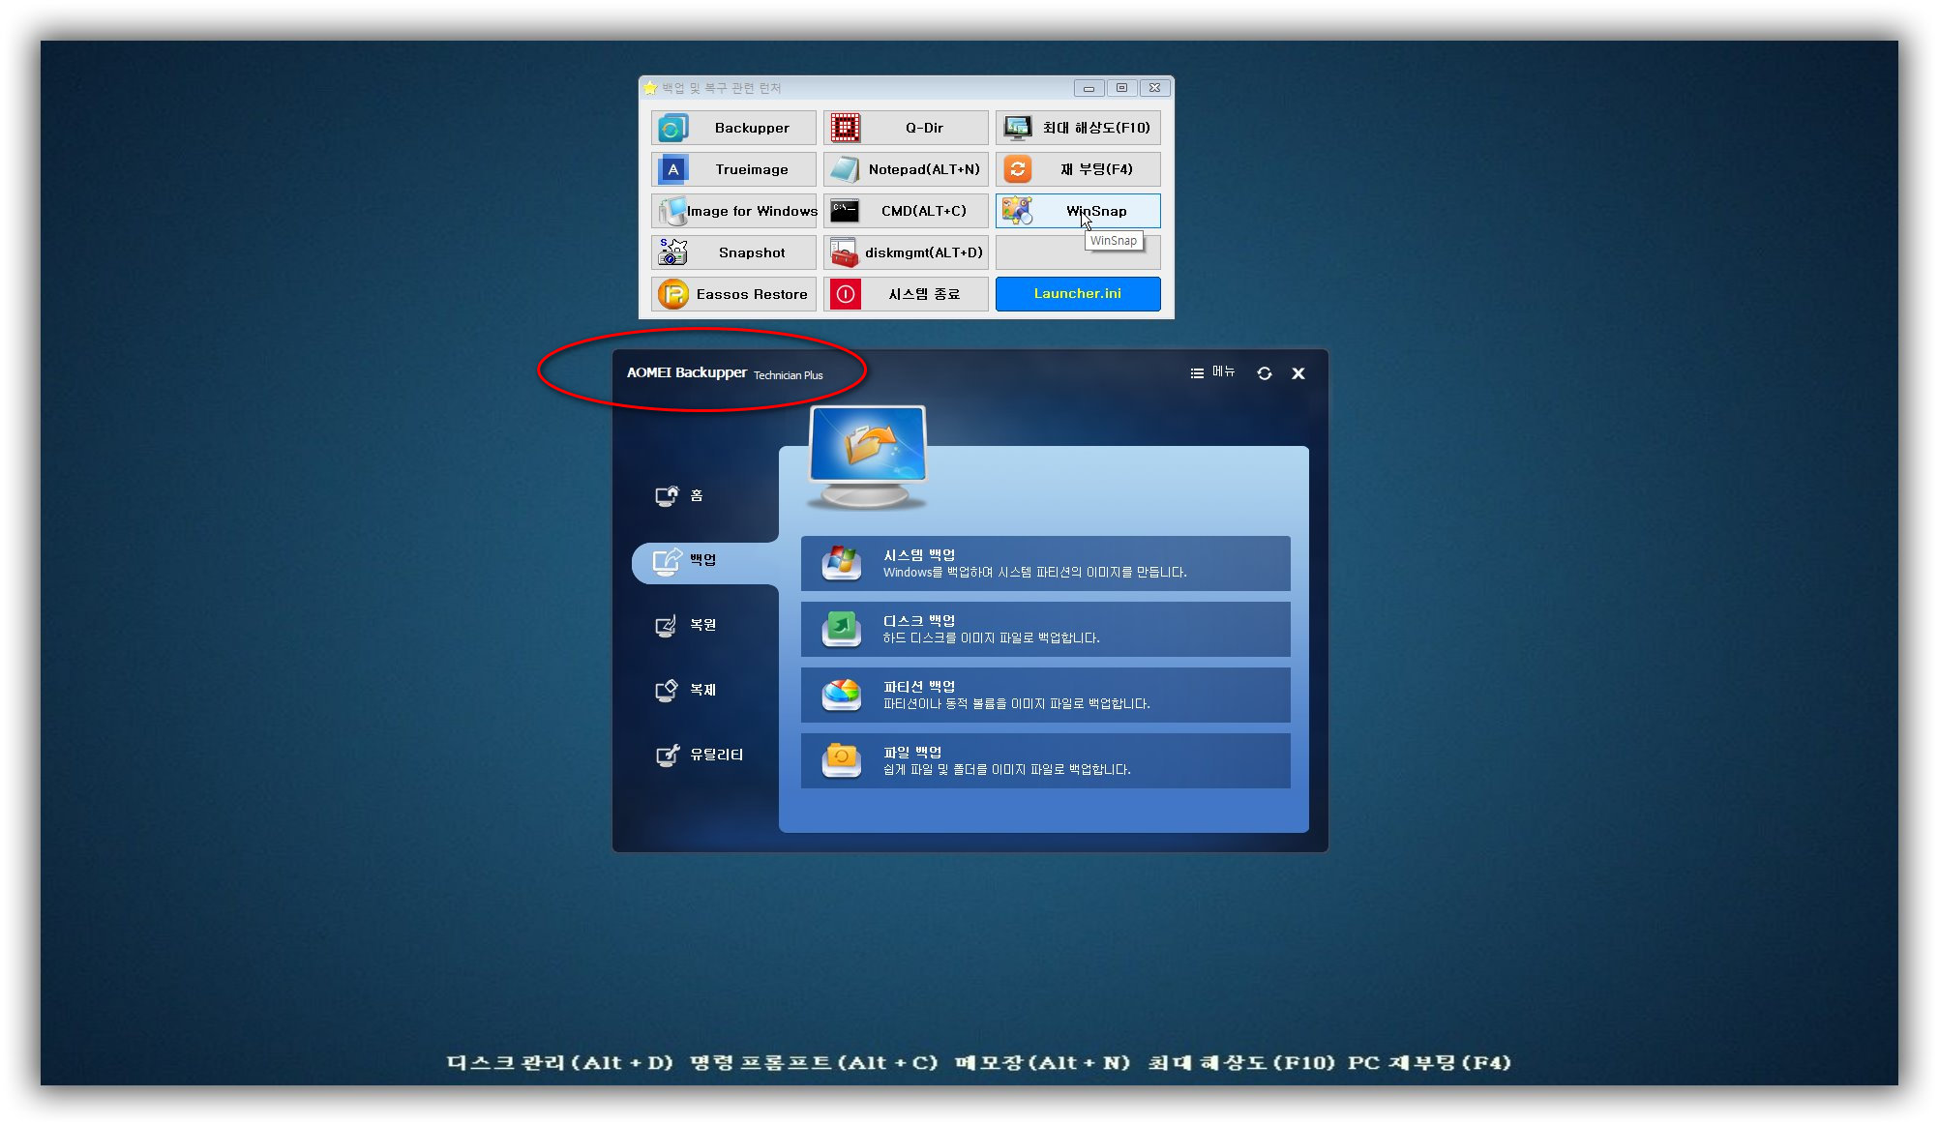
Task: Click the Snapshot camera icon
Action: point(672,252)
